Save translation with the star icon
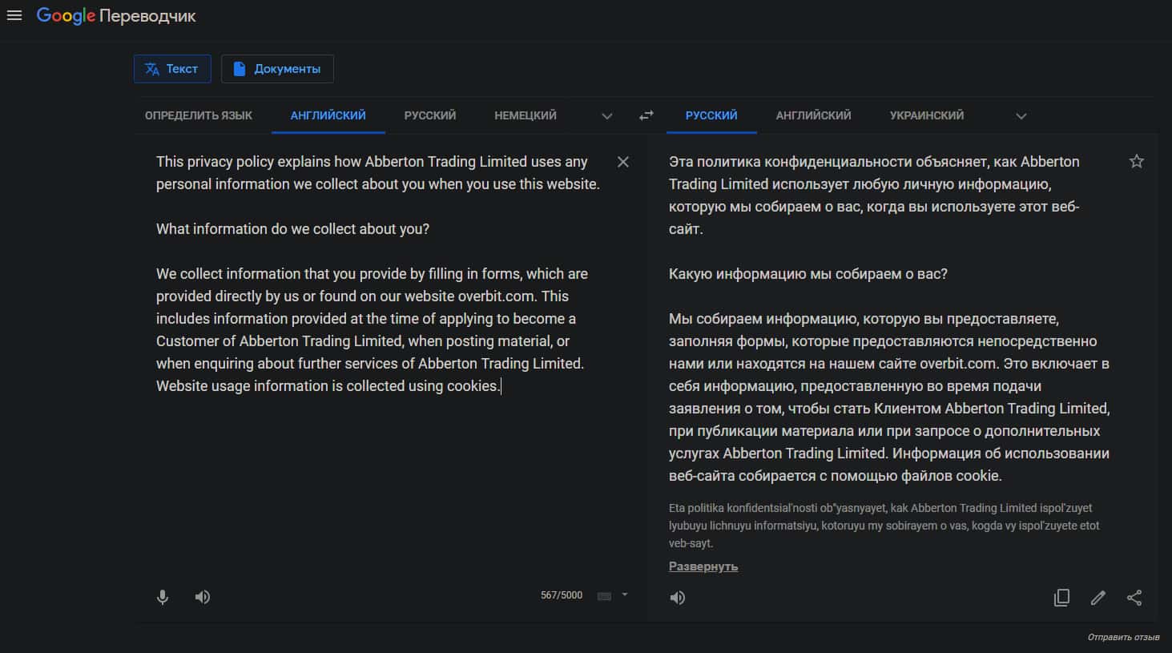Image resolution: width=1172 pixels, height=653 pixels. tap(1136, 162)
